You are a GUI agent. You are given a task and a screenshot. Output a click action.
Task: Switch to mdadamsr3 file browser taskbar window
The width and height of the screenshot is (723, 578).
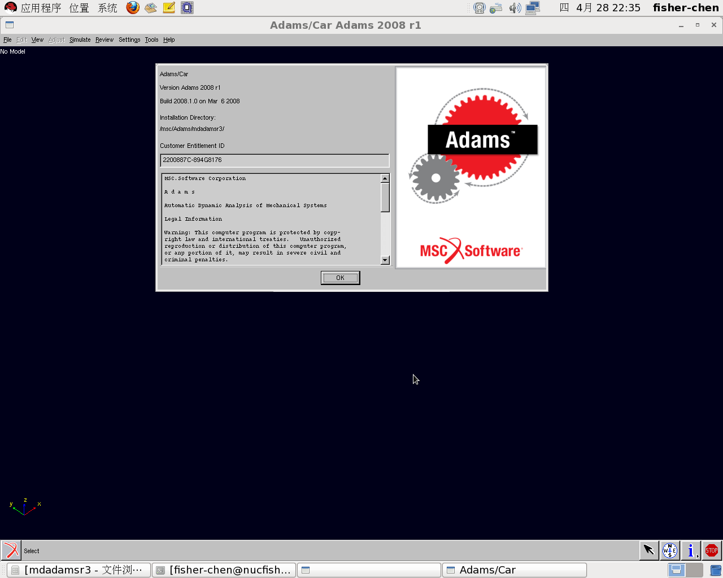pyautogui.click(x=79, y=570)
